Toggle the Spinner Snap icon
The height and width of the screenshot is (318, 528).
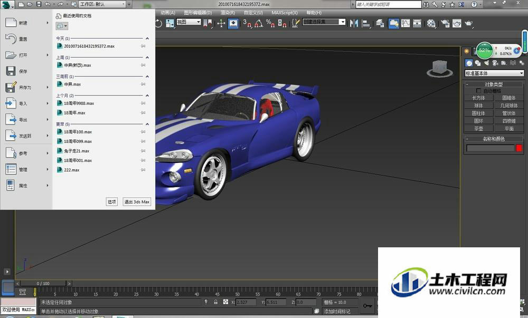coord(282,23)
